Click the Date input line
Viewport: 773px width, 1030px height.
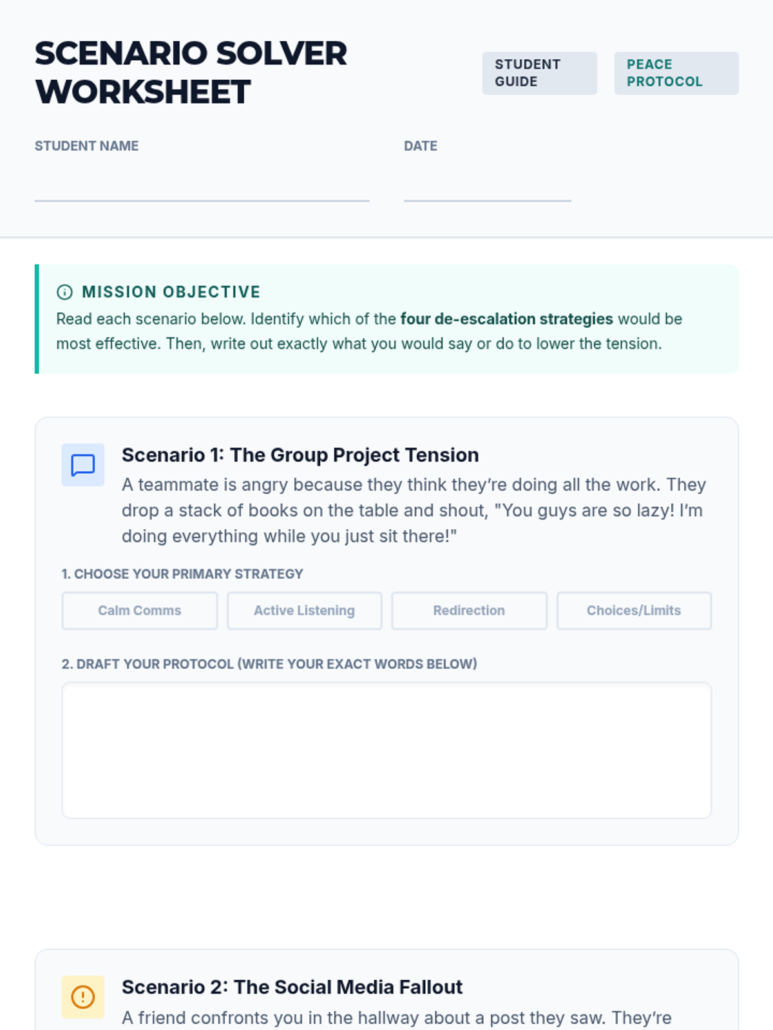(x=487, y=187)
